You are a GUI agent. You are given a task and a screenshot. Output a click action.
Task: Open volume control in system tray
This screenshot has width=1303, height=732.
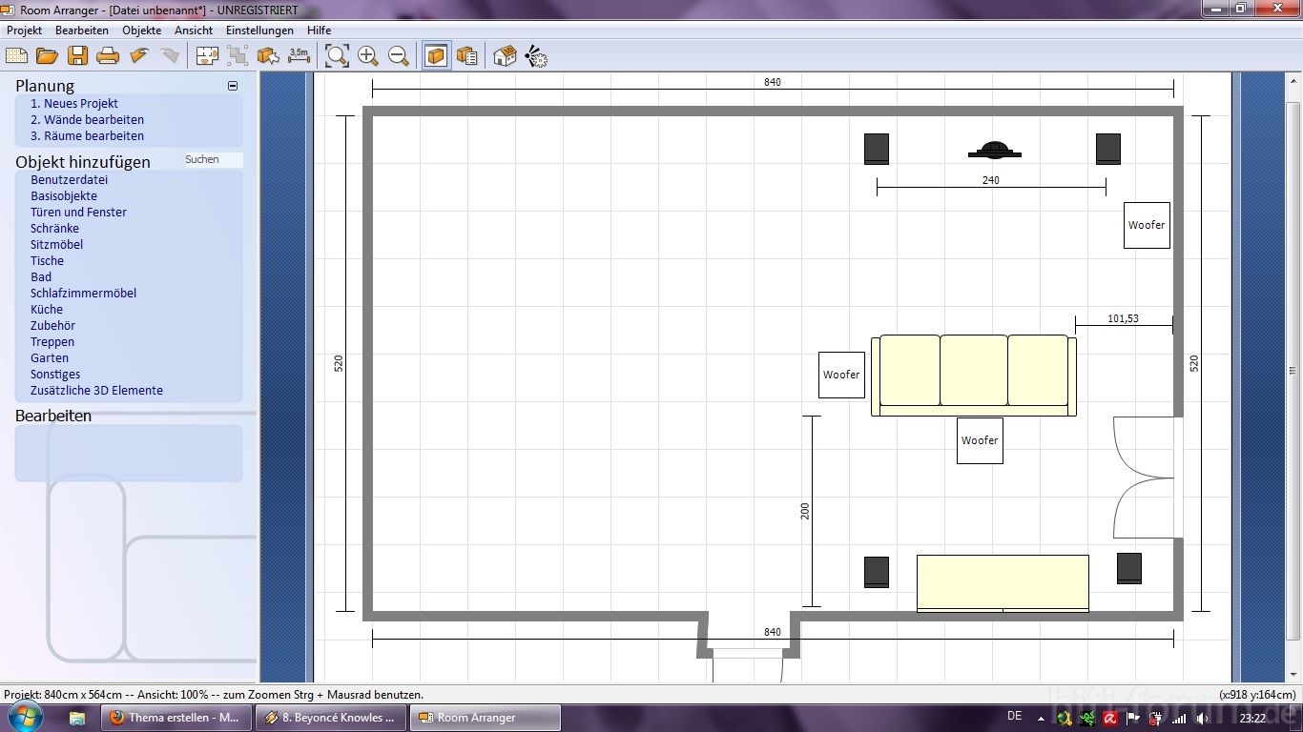(x=1202, y=718)
